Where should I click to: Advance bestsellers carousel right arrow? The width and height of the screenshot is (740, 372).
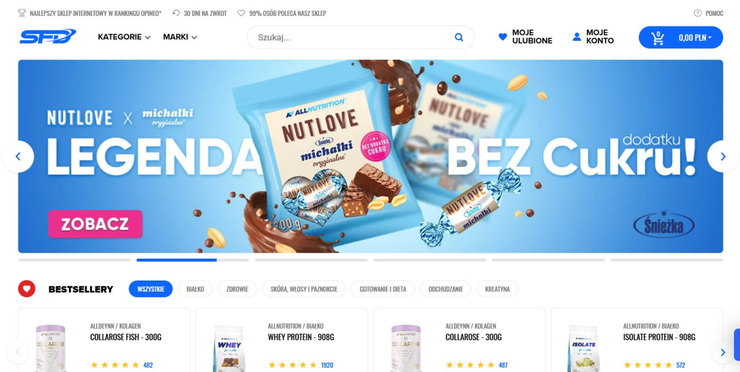click(723, 353)
